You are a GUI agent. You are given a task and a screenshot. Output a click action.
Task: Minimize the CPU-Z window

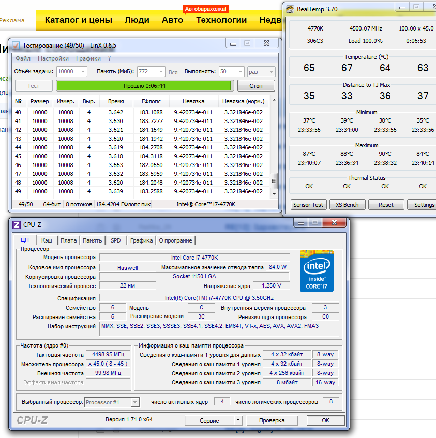click(x=301, y=223)
